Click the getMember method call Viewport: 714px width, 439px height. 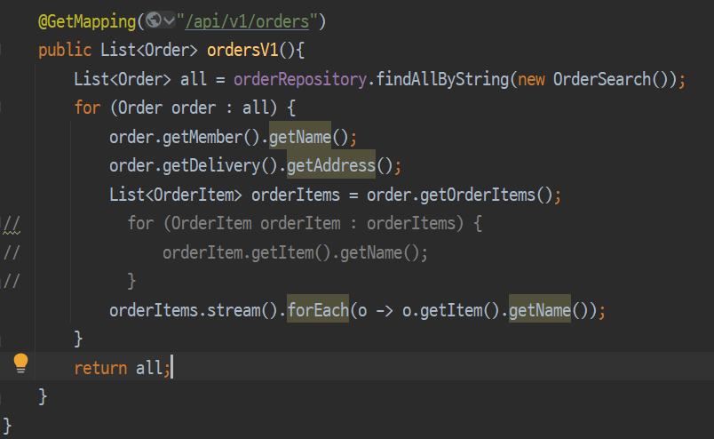[x=202, y=137]
